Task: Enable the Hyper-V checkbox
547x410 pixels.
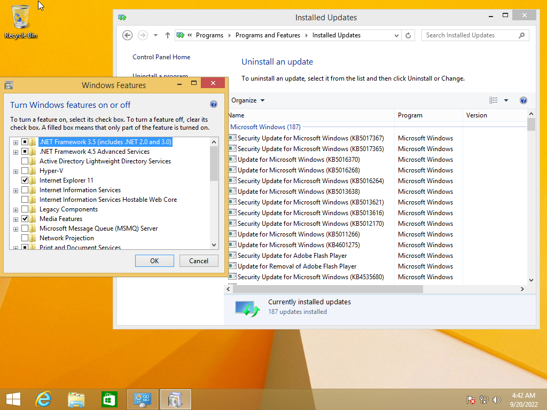Action: click(25, 171)
